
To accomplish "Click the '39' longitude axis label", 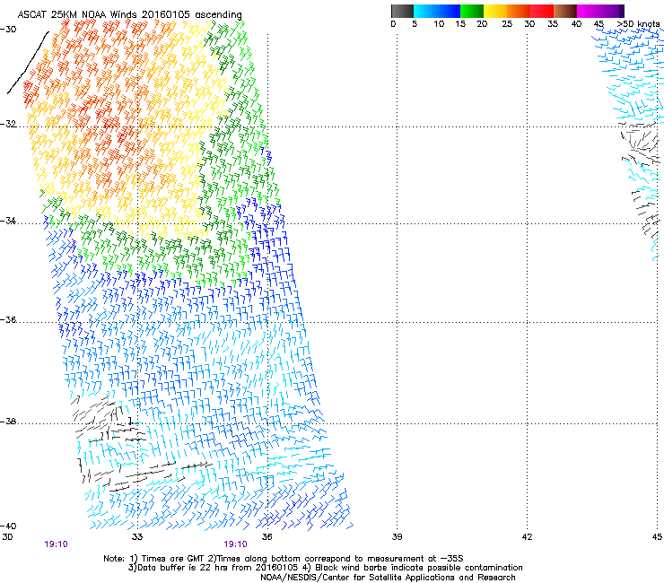I will (397, 537).
